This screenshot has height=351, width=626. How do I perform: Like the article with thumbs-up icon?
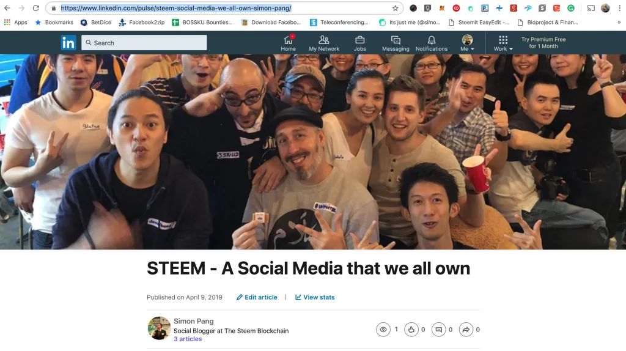pyautogui.click(x=411, y=330)
